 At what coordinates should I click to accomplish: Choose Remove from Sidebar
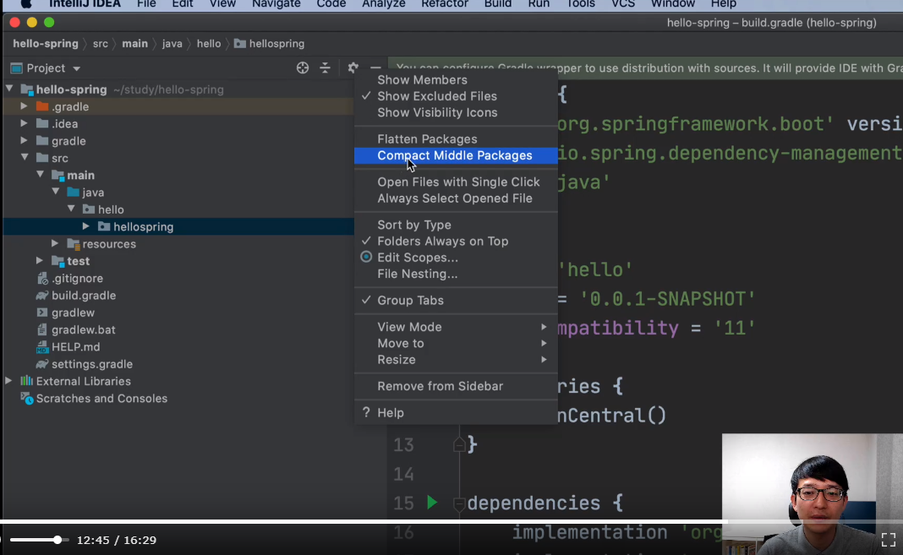(456, 386)
